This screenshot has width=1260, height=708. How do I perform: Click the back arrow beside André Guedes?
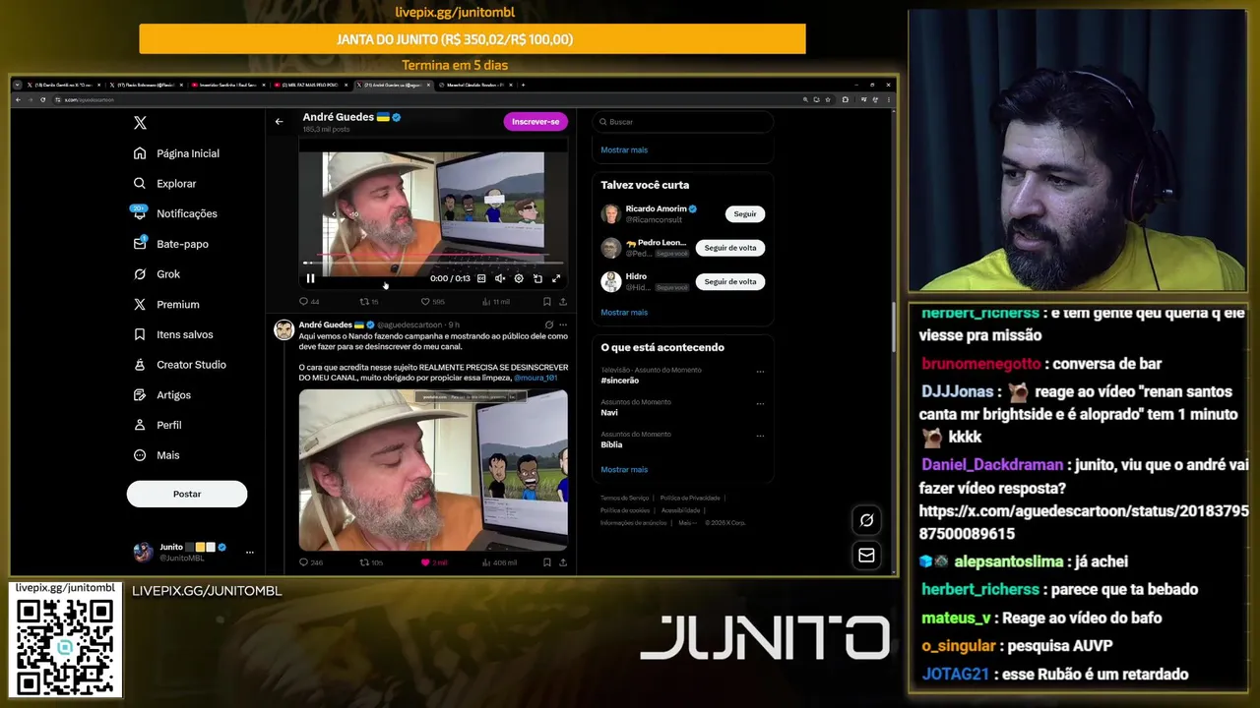click(279, 122)
